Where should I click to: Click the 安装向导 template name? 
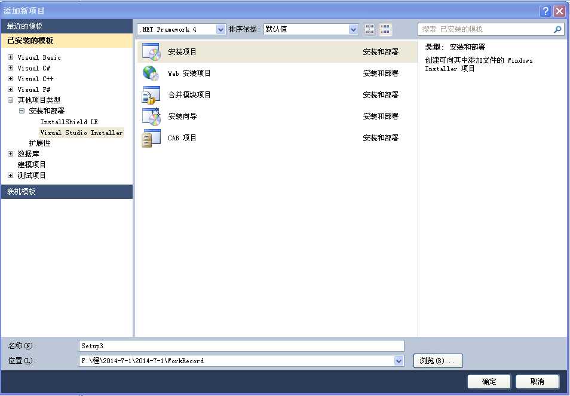(x=182, y=116)
